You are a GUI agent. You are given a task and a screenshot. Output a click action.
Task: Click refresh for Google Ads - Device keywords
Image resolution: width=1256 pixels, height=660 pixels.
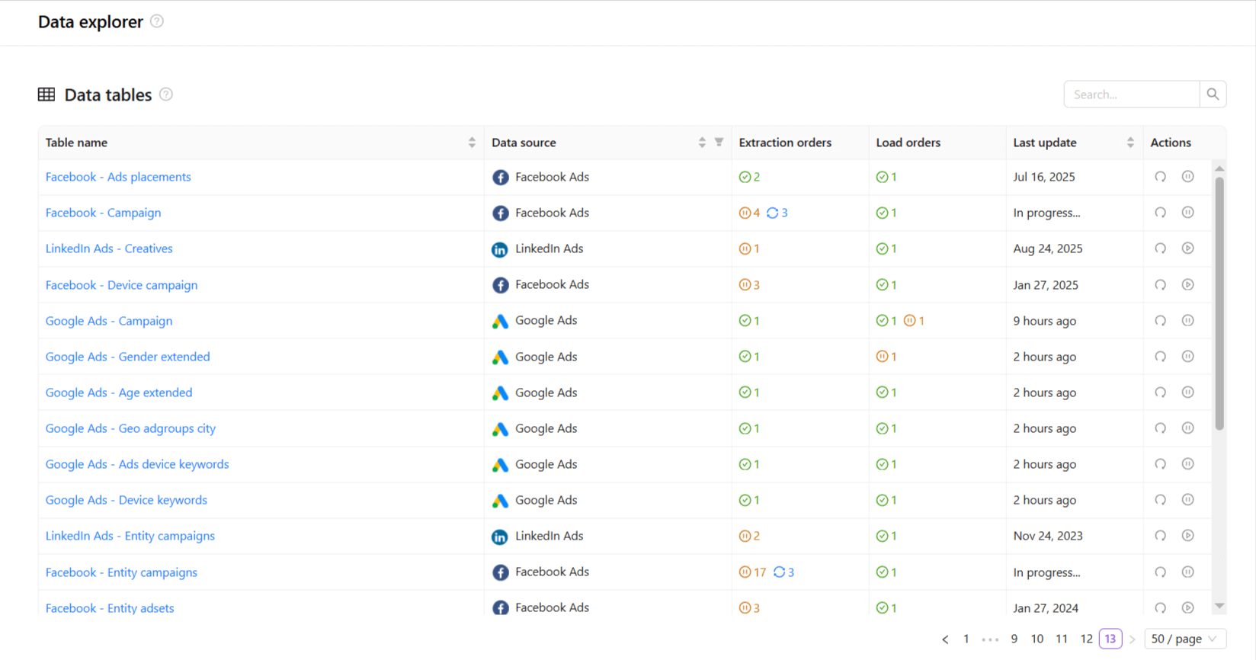coord(1160,500)
